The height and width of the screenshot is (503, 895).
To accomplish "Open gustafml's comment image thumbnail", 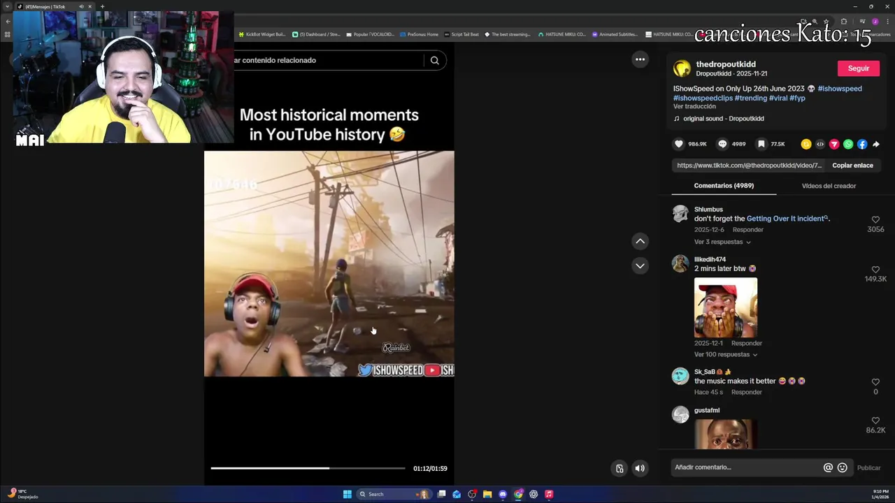I will click(726, 434).
